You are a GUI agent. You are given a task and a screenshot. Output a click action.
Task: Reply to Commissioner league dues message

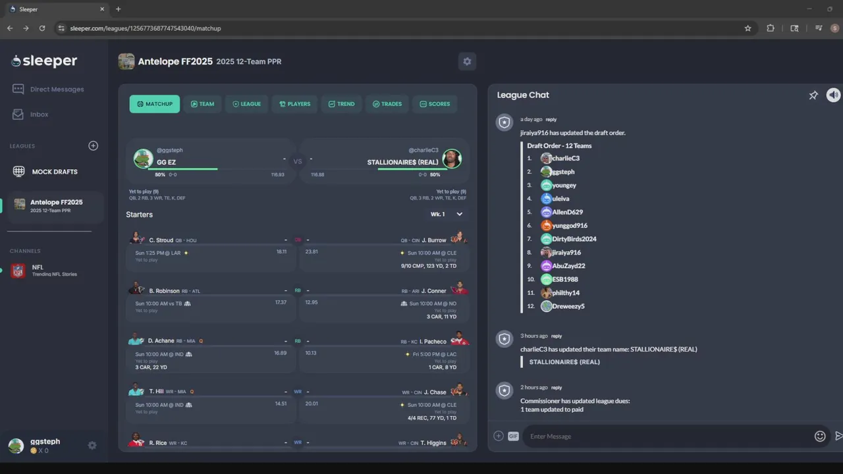pos(557,388)
